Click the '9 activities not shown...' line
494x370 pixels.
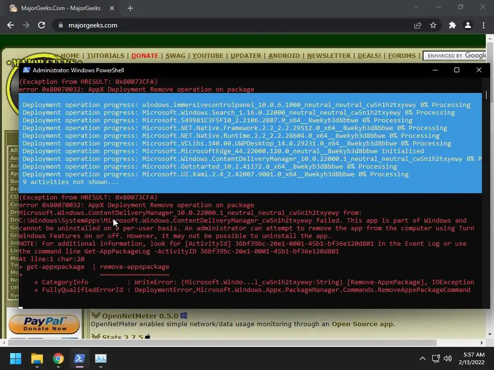pos(71,182)
